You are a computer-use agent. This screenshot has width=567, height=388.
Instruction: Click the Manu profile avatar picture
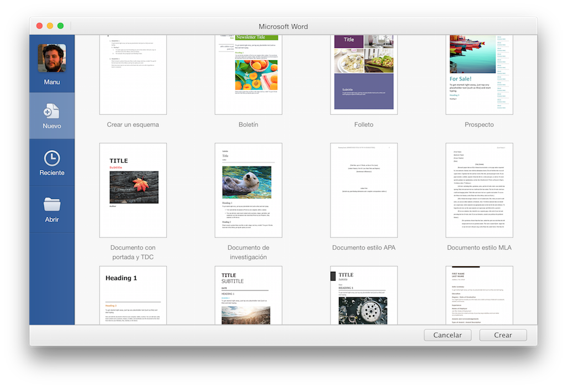[51, 58]
